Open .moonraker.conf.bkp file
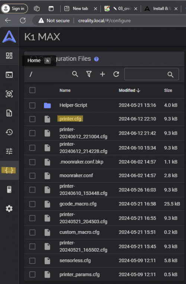Screen dimensions: 186x284 coord(81,162)
